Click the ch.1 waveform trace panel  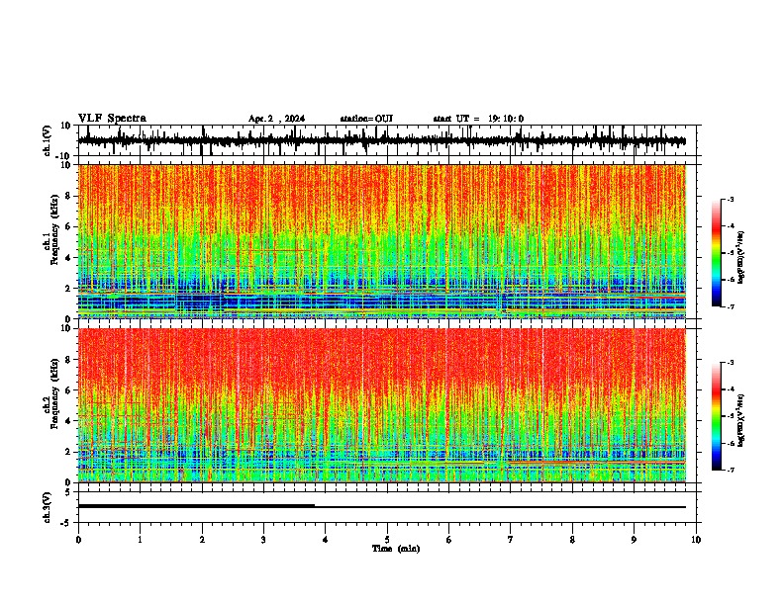coord(387,140)
